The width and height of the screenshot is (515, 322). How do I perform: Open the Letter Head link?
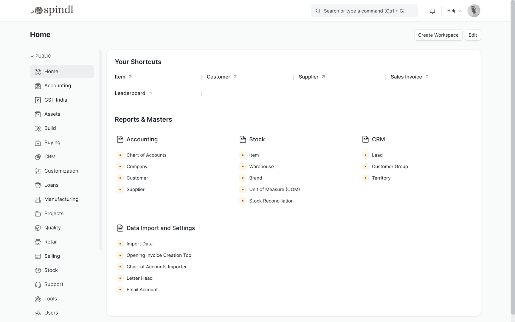pyautogui.click(x=139, y=278)
